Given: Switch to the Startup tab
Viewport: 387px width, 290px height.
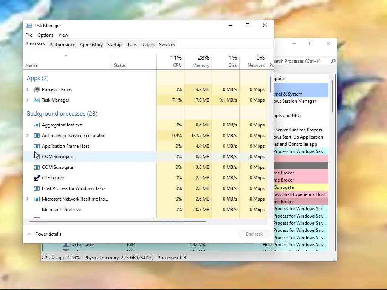Looking at the screenshot, I should tap(114, 45).
